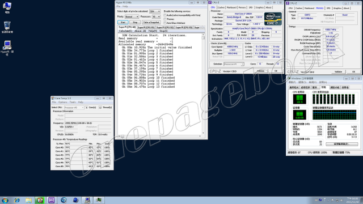Click the memory usage history graph
Viewport: 363px width, 204px height.
pyautogui.click(x=334, y=114)
